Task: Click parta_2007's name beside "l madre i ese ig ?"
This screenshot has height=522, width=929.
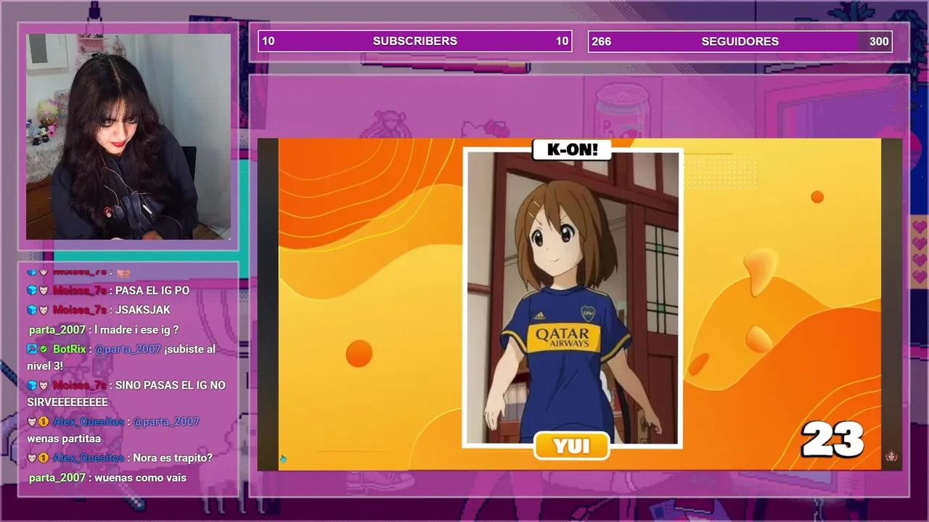Action: tap(57, 329)
